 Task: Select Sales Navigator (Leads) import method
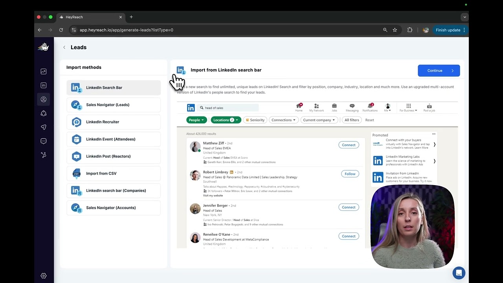point(114,105)
